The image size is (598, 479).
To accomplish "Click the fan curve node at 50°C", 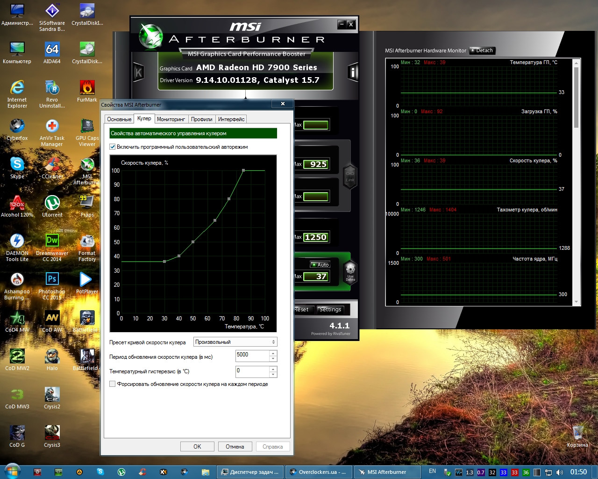I will coord(193,242).
